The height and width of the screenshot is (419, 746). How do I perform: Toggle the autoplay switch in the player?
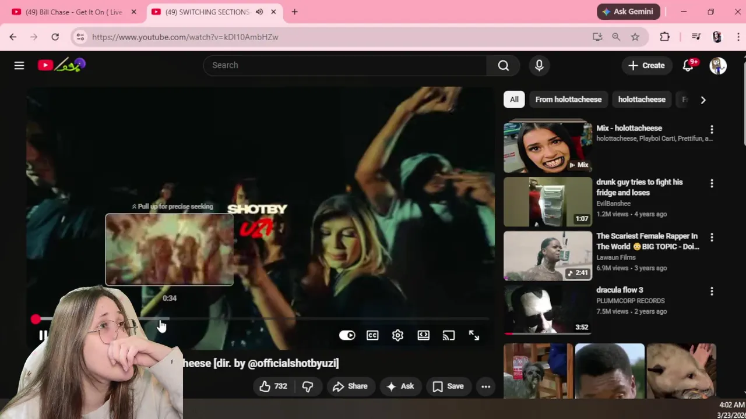pos(347,335)
